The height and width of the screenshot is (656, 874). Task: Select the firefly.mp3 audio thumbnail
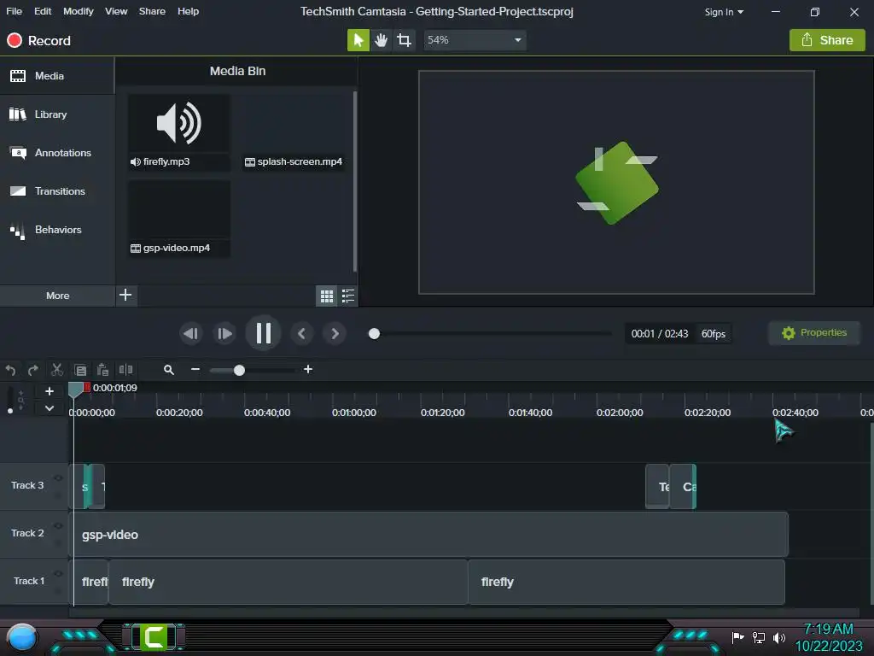coord(179,123)
